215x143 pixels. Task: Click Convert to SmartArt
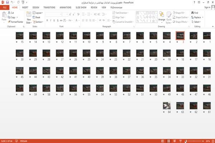pyautogui.click(x=123, y=22)
